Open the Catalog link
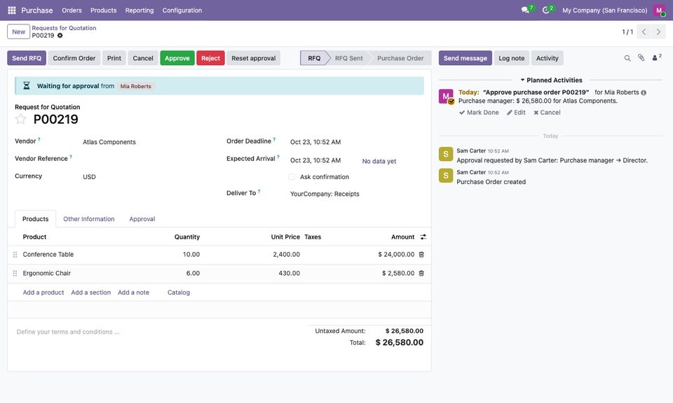The height and width of the screenshot is (403, 673). click(x=179, y=292)
